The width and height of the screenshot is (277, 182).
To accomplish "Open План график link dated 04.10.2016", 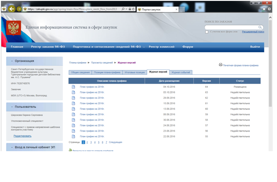I will 92,87.
